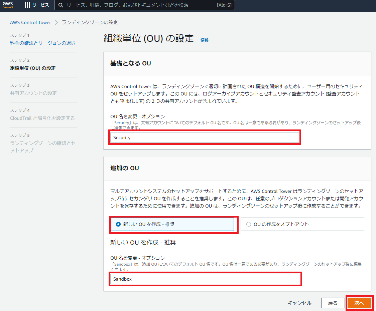Click the AWS logo icon

pos(8,5)
